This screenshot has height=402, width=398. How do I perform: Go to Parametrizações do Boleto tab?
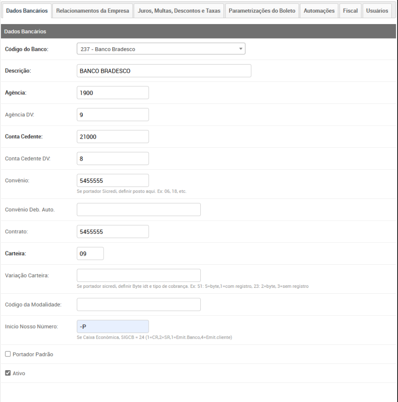pos(262,10)
